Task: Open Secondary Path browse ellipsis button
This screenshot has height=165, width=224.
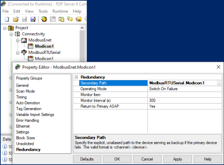Action: (x=219, y=83)
